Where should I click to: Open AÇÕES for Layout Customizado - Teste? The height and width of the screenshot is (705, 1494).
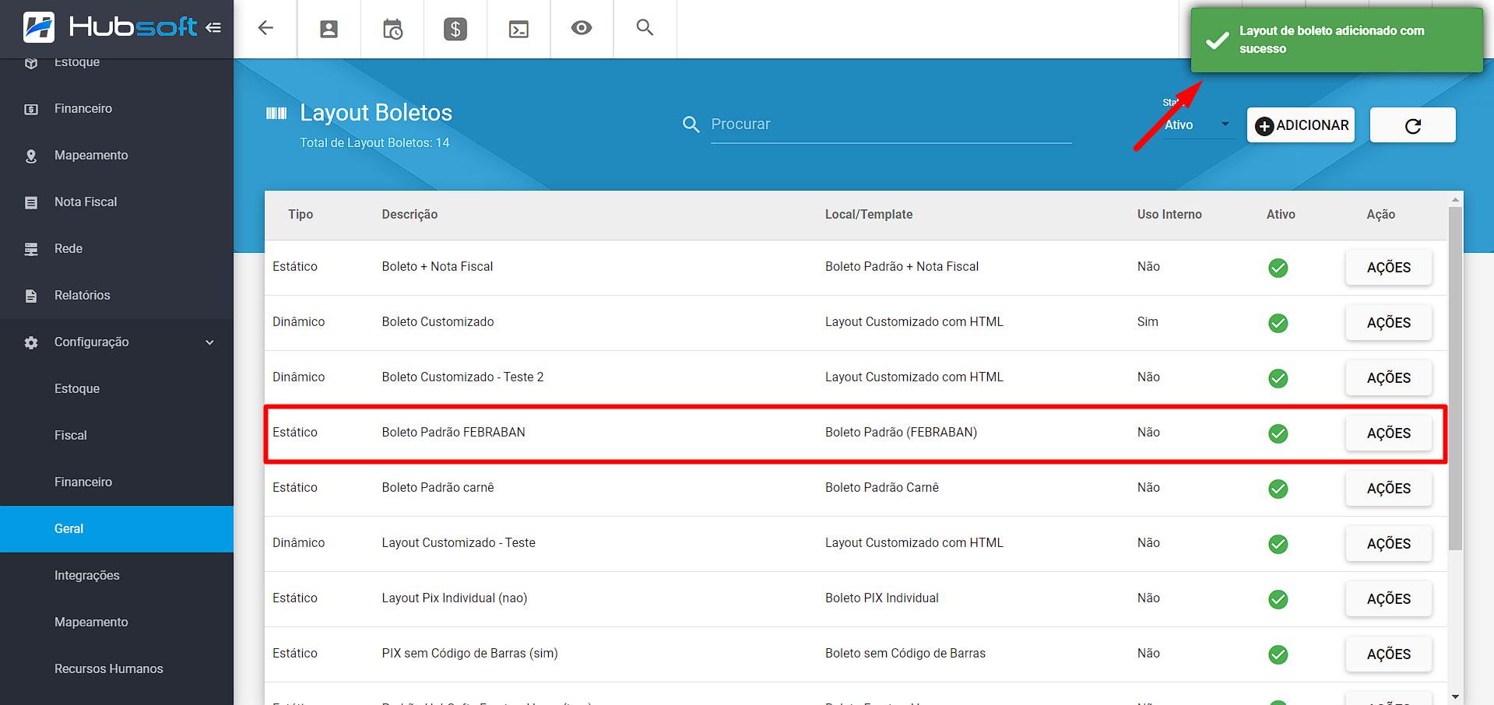tap(1389, 544)
